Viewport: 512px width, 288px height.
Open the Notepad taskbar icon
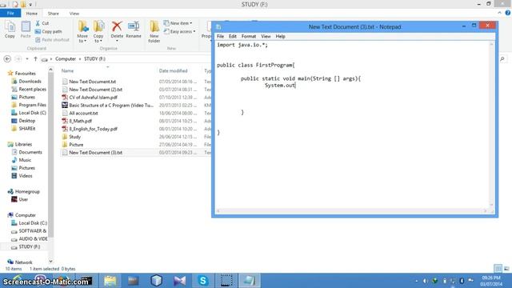coord(249,281)
